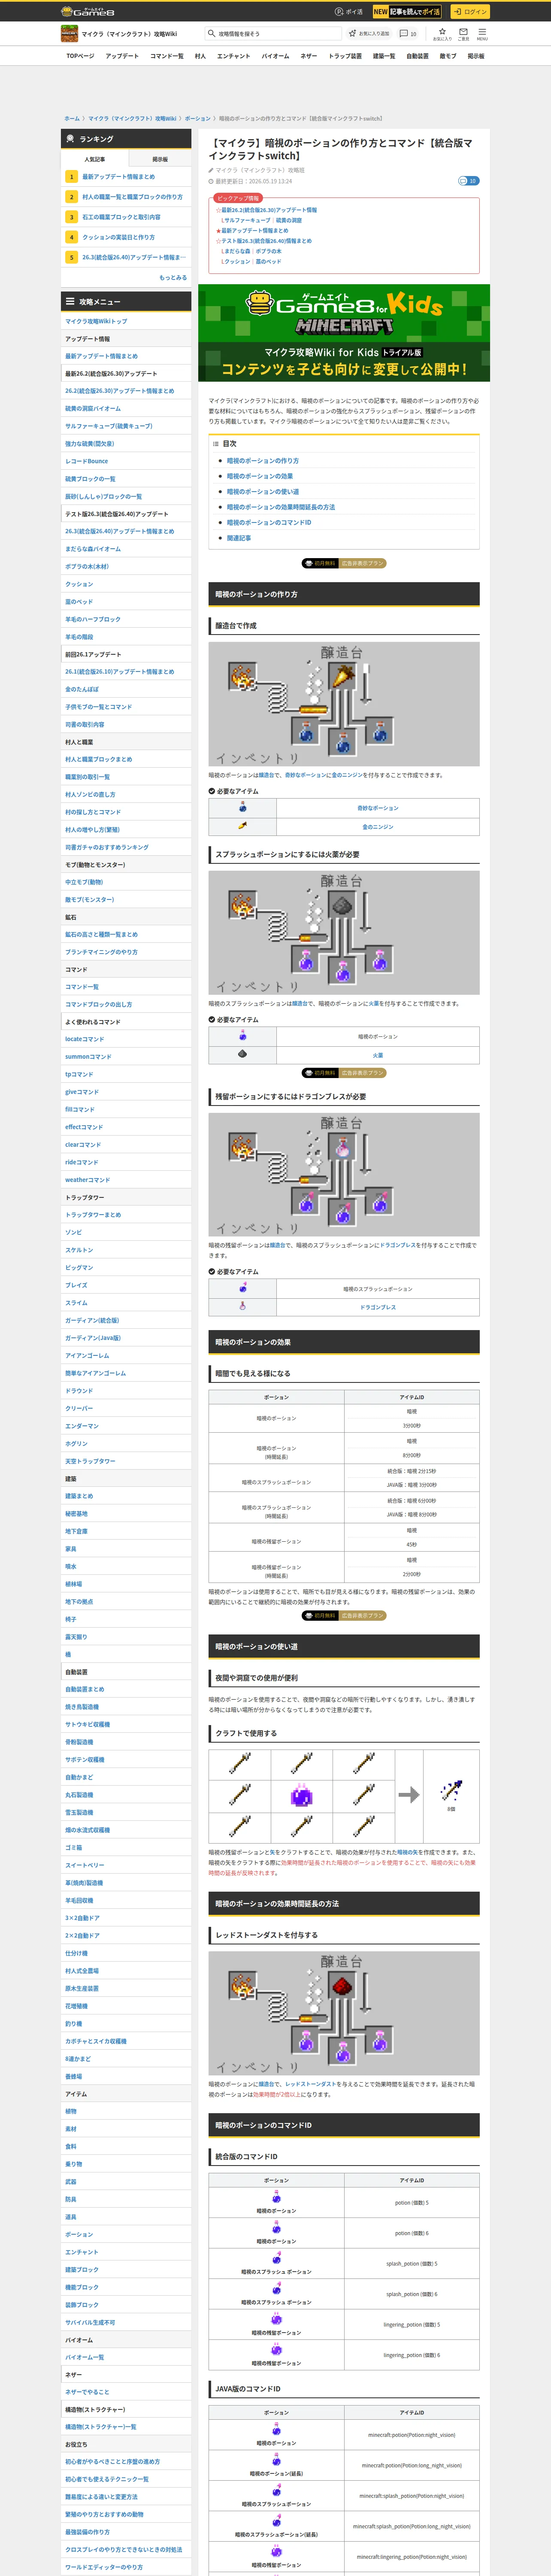Click the article comment count badge
This screenshot has width=551, height=2576.
click(x=468, y=181)
